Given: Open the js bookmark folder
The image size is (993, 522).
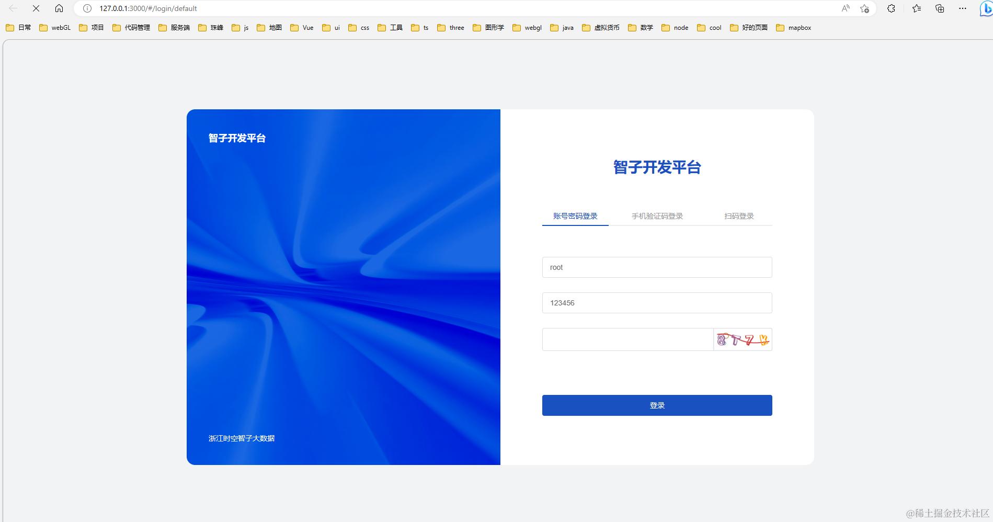Looking at the screenshot, I should coord(240,28).
